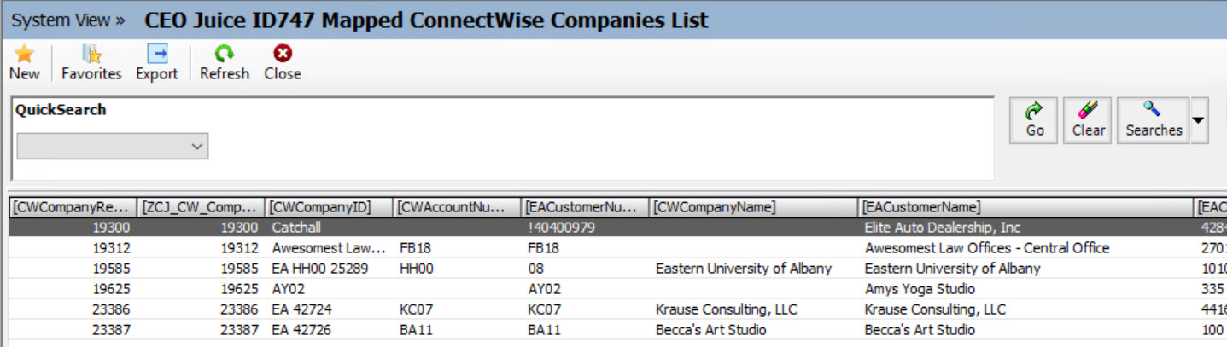Click the Go button
This screenshot has width=1227, height=347.
point(1034,120)
